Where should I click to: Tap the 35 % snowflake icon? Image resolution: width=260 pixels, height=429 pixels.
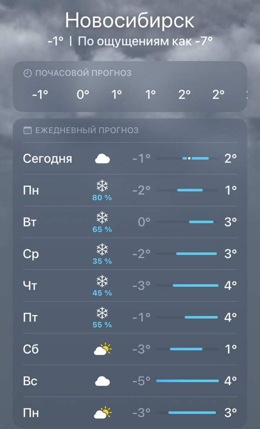(102, 249)
